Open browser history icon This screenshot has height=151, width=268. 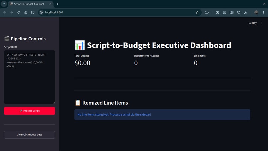tap(239, 12)
